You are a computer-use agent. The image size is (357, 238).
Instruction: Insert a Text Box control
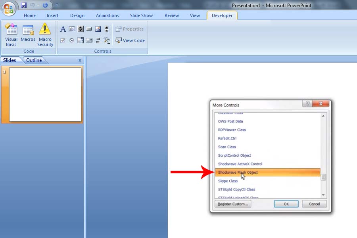(x=72, y=29)
